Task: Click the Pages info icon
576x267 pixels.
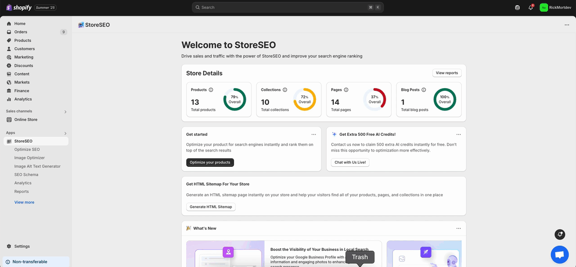Action: [x=346, y=90]
